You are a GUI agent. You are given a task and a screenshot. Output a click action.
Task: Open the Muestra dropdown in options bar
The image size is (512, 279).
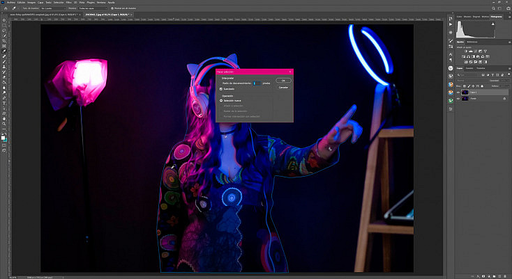pyautogui.click(x=93, y=8)
